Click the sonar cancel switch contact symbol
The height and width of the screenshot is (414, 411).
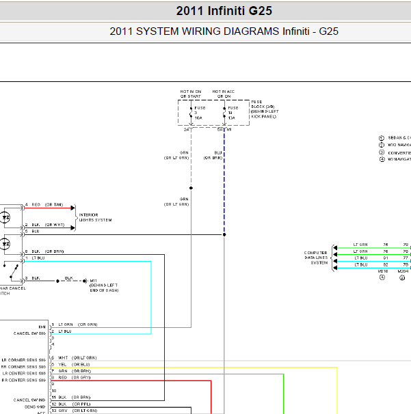tap(11, 271)
